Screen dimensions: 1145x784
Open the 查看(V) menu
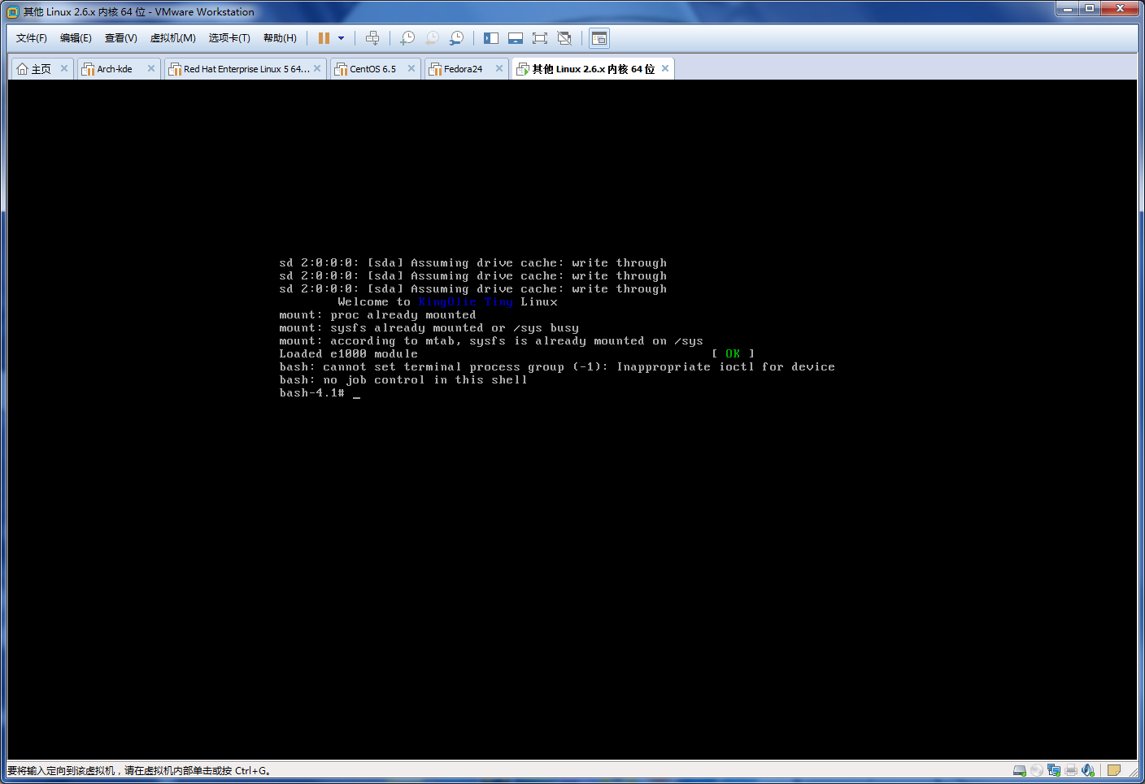(121, 38)
